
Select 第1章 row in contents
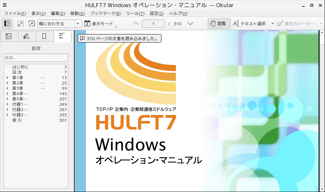(x=36, y=78)
